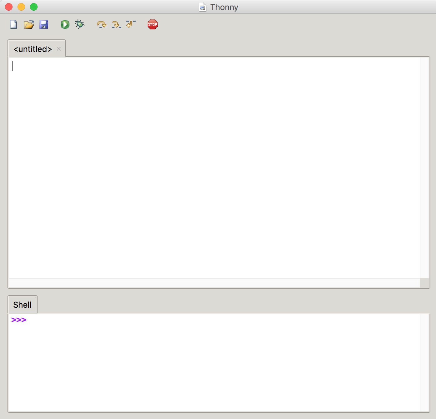Save the file with floppy disk icon
436x419 pixels.
point(44,24)
